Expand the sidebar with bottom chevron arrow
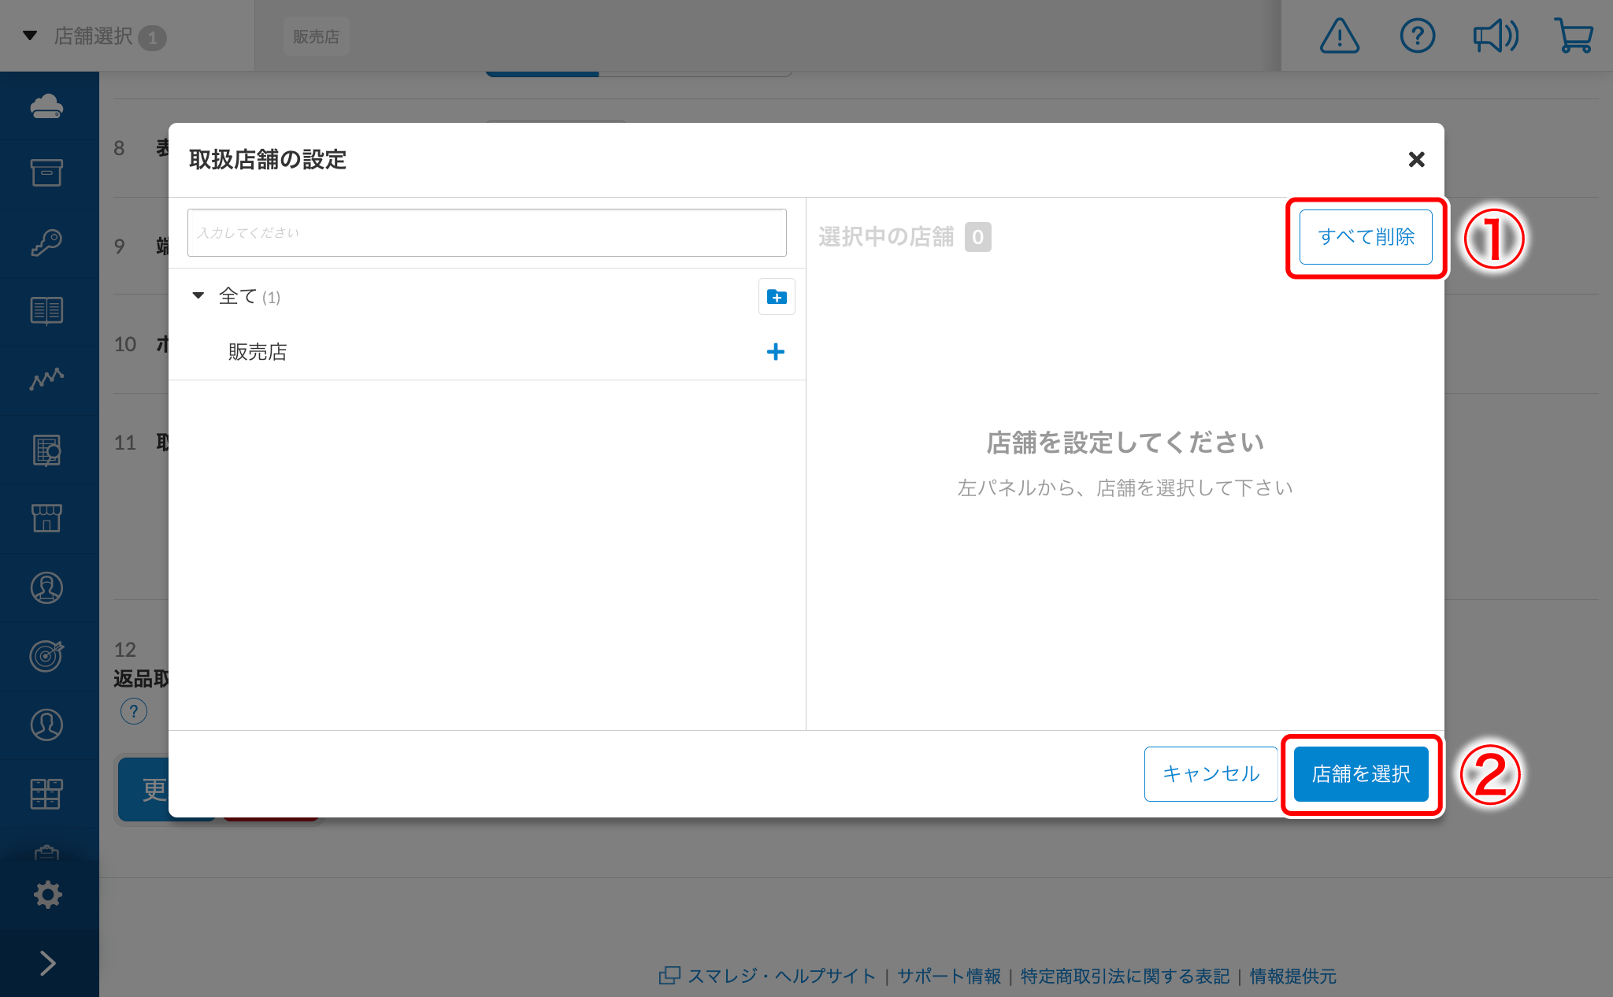This screenshot has height=997, width=1613. click(47, 962)
